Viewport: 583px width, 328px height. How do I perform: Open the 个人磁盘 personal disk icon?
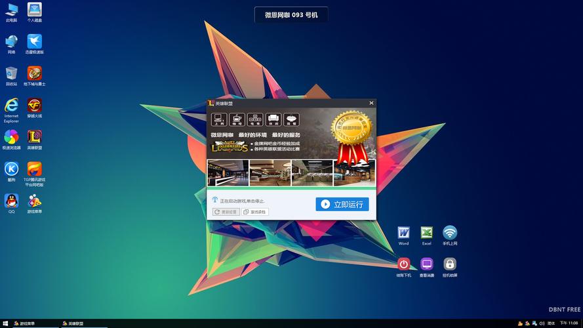click(35, 12)
